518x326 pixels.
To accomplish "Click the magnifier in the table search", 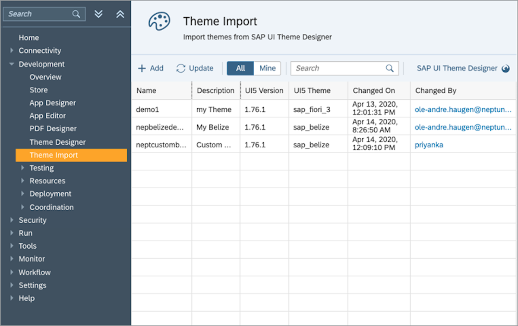I will point(390,68).
